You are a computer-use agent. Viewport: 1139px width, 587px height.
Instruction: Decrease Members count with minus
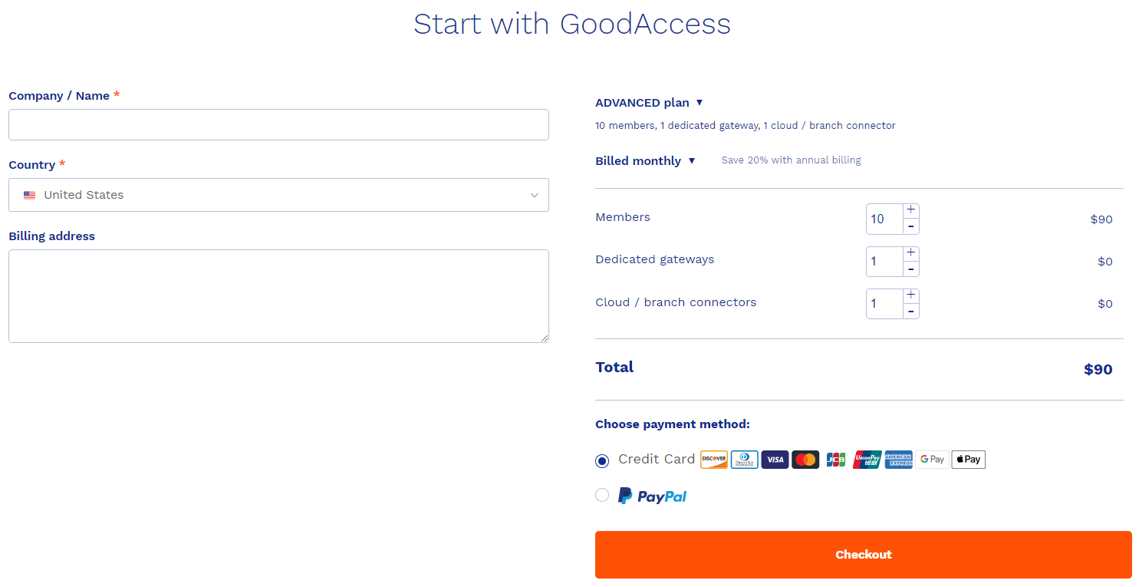click(910, 226)
